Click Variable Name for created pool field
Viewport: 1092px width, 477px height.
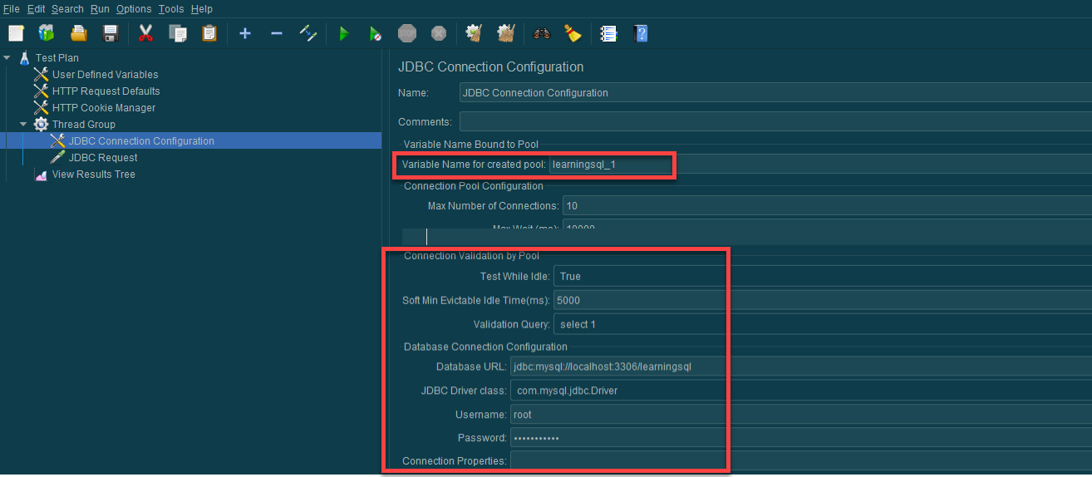click(820, 165)
